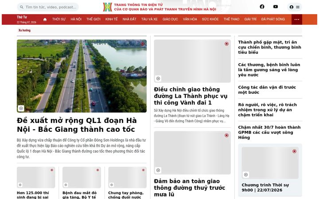The height and width of the screenshot is (199, 319).
Task: Play icon on đường thuỷ article thumbnail
Action: coord(158,170)
